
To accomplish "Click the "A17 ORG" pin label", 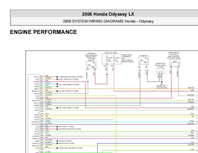I will click(x=45, y=114).
